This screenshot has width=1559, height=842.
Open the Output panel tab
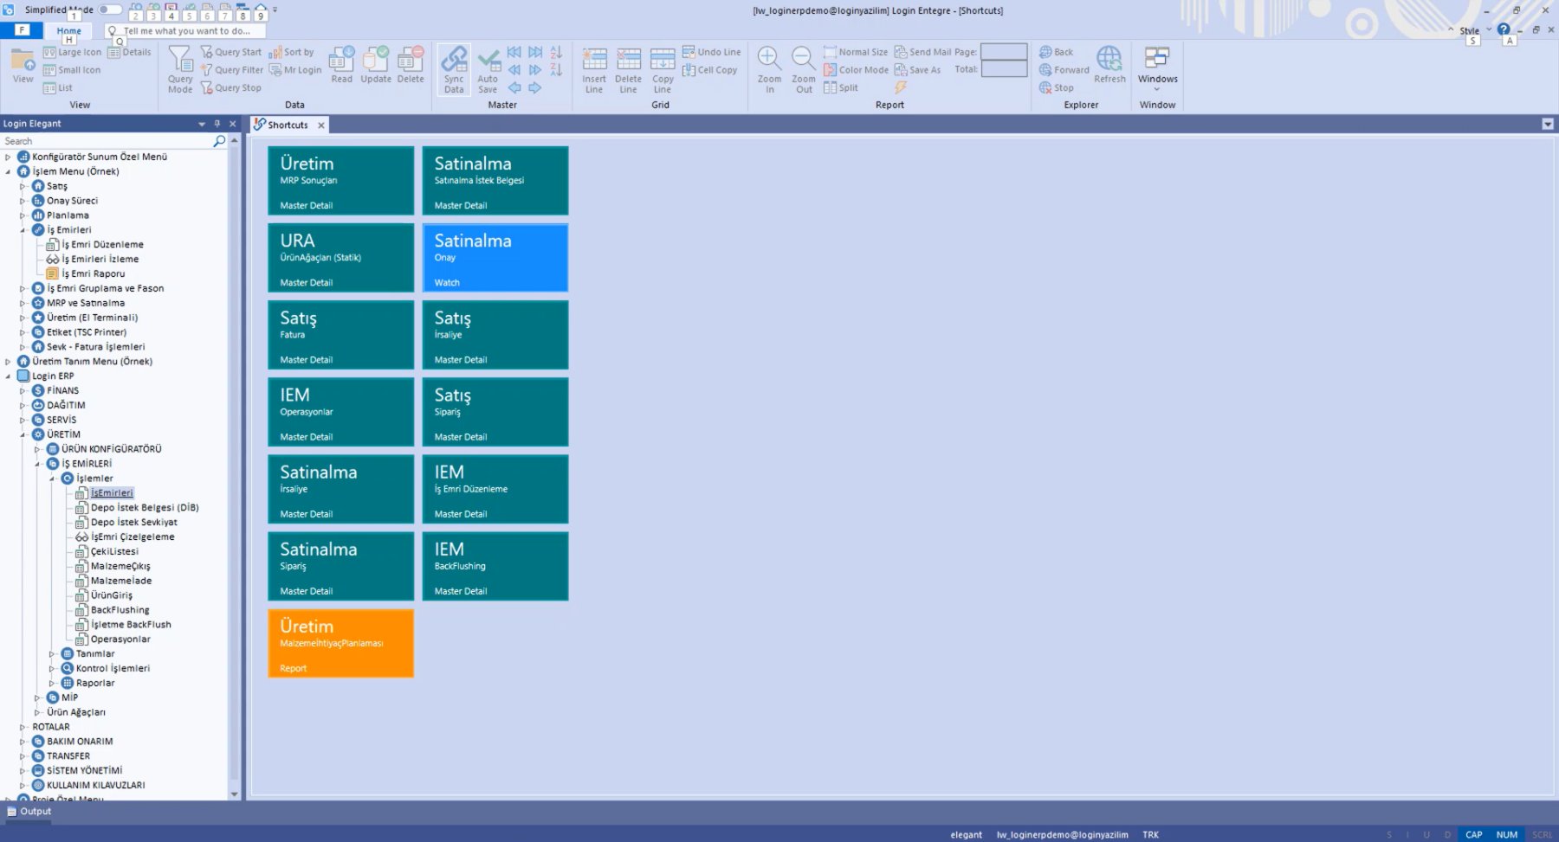click(29, 812)
